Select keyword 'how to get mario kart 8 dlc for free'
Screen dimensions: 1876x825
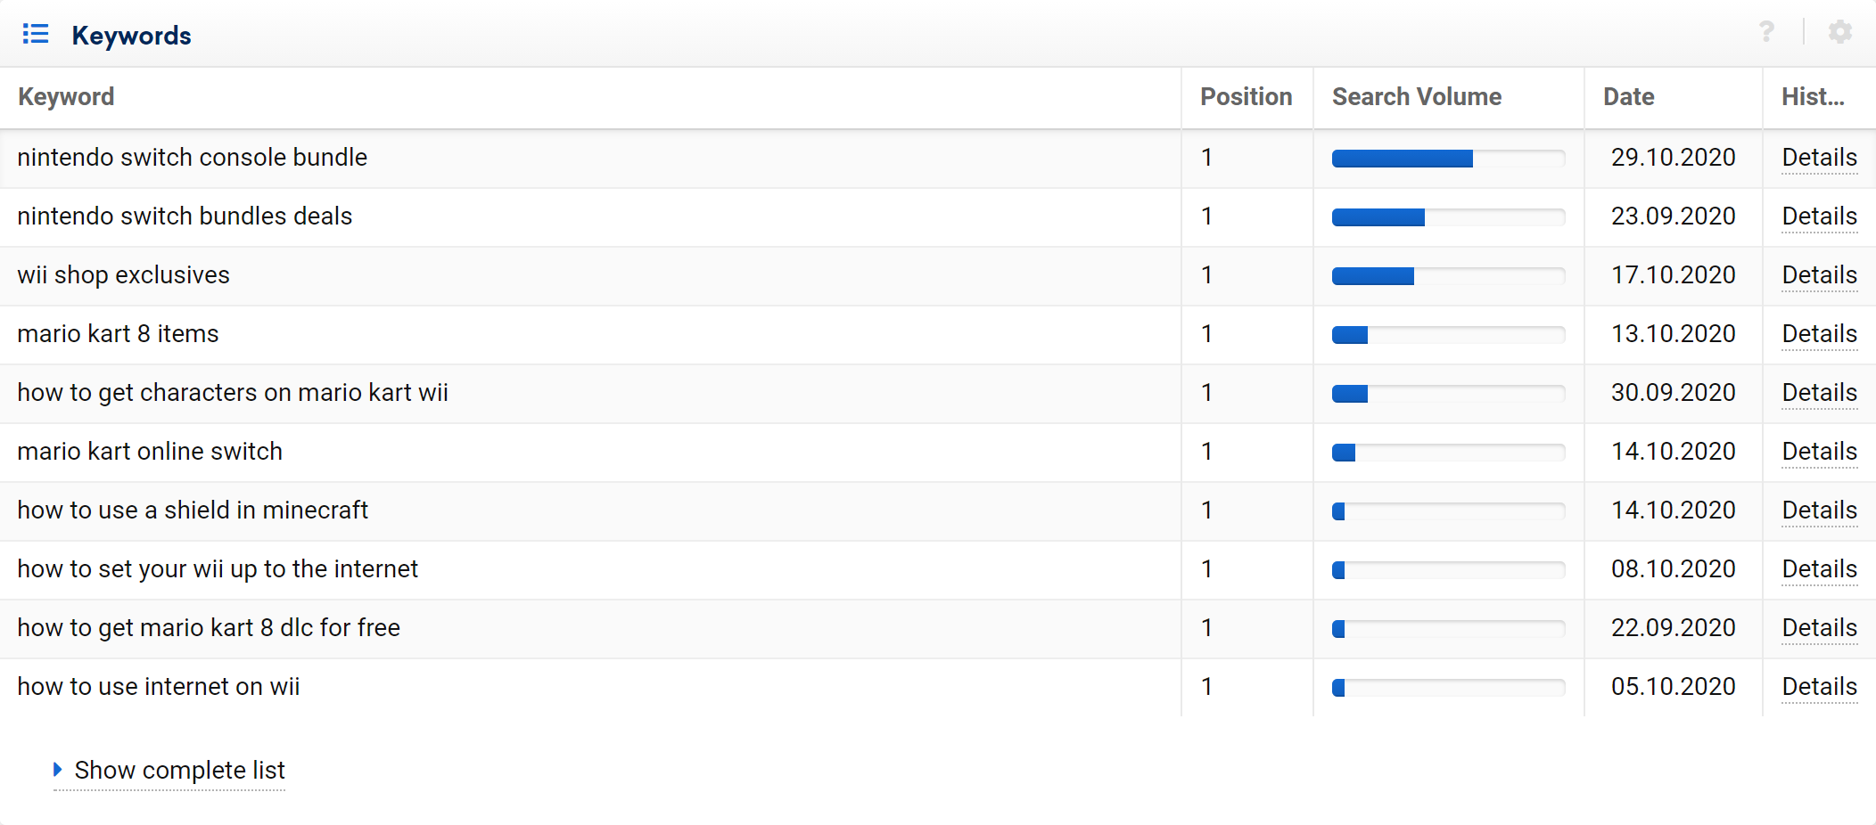209,628
